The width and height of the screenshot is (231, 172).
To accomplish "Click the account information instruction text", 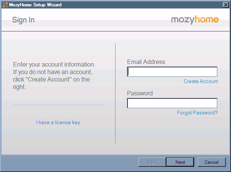I will (54, 76).
